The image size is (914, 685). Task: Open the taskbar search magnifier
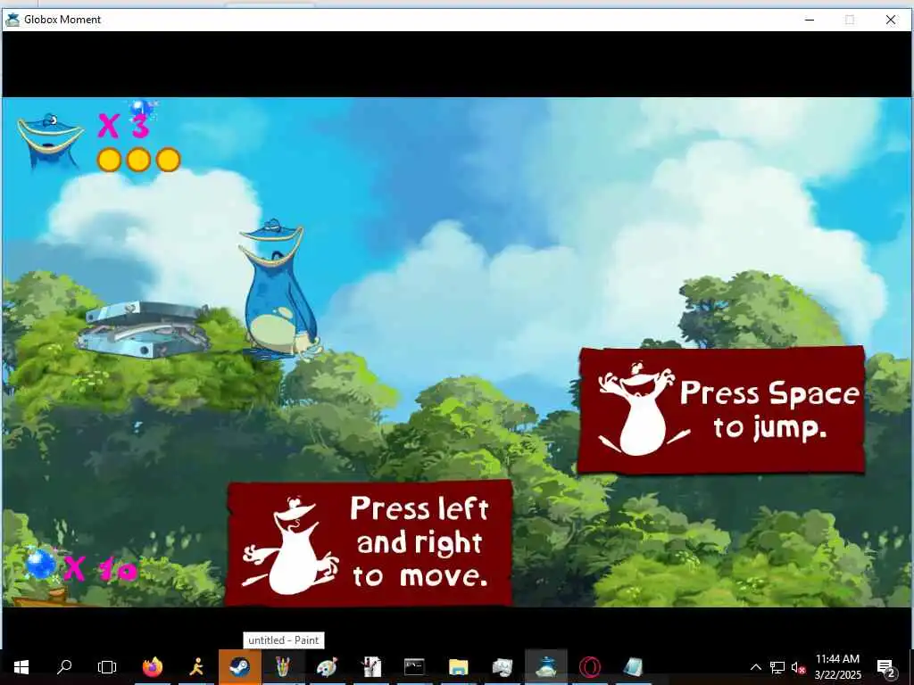64,667
